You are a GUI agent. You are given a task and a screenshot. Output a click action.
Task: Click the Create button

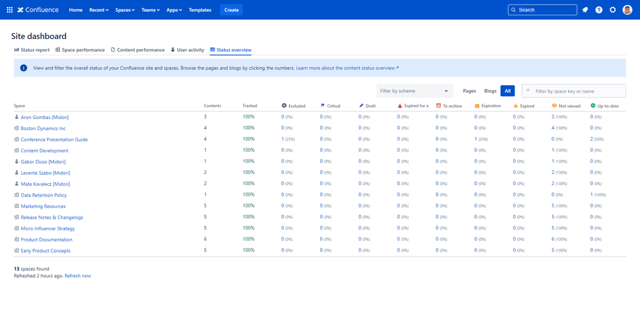click(x=231, y=10)
